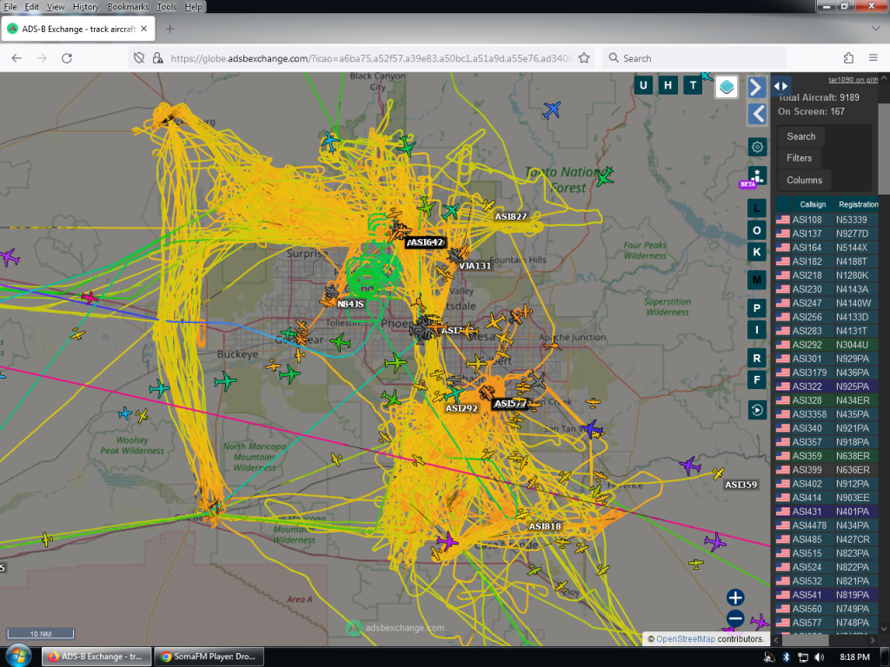Toggle the M map option button
This screenshot has width=890, height=667.
pyautogui.click(x=757, y=280)
